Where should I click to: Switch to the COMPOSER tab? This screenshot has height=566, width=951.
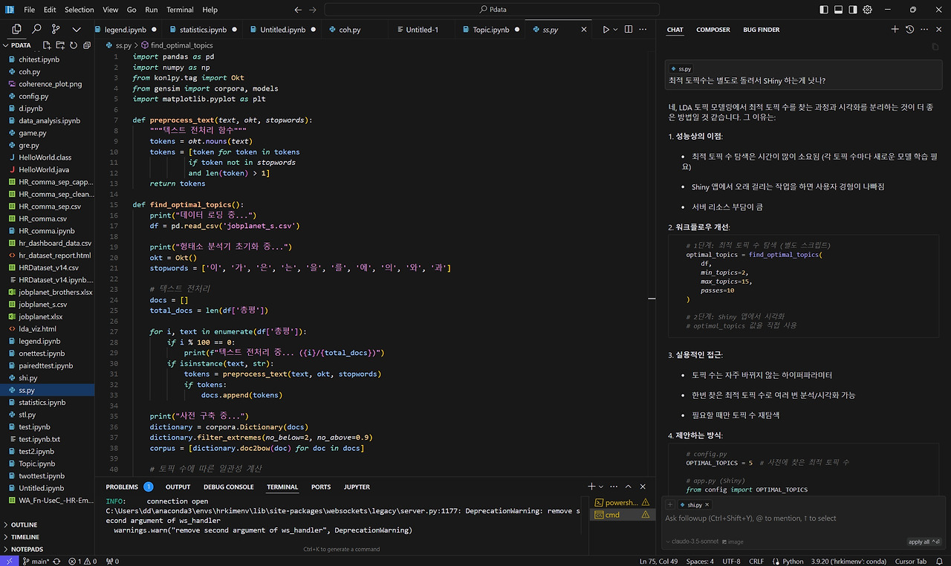(x=713, y=30)
